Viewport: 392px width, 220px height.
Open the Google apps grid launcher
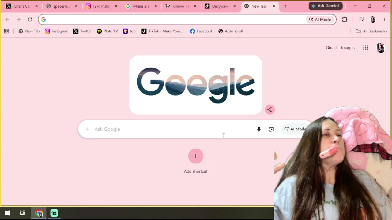click(x=366, y=48)
